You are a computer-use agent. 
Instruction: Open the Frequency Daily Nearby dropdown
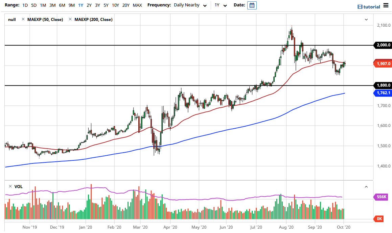point(190,5)
